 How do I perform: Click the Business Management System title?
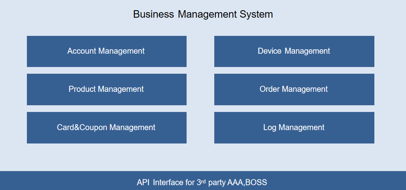pos(203,15)
